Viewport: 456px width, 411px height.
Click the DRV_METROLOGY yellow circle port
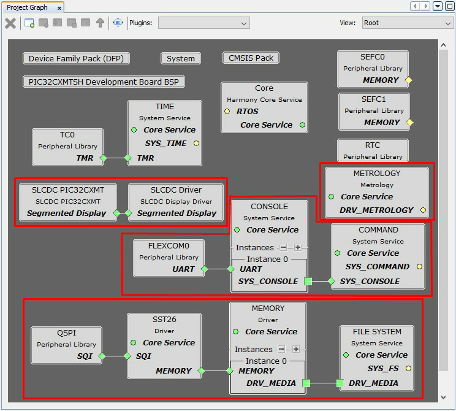click(423, 210)
